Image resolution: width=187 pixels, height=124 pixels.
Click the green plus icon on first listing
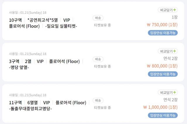click(175, 10)
